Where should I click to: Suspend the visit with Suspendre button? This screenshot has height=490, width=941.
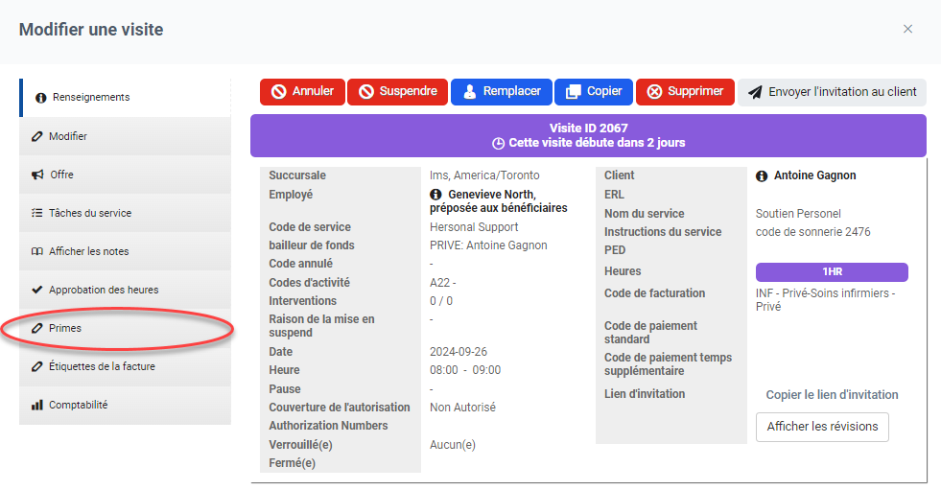(397, 92)
